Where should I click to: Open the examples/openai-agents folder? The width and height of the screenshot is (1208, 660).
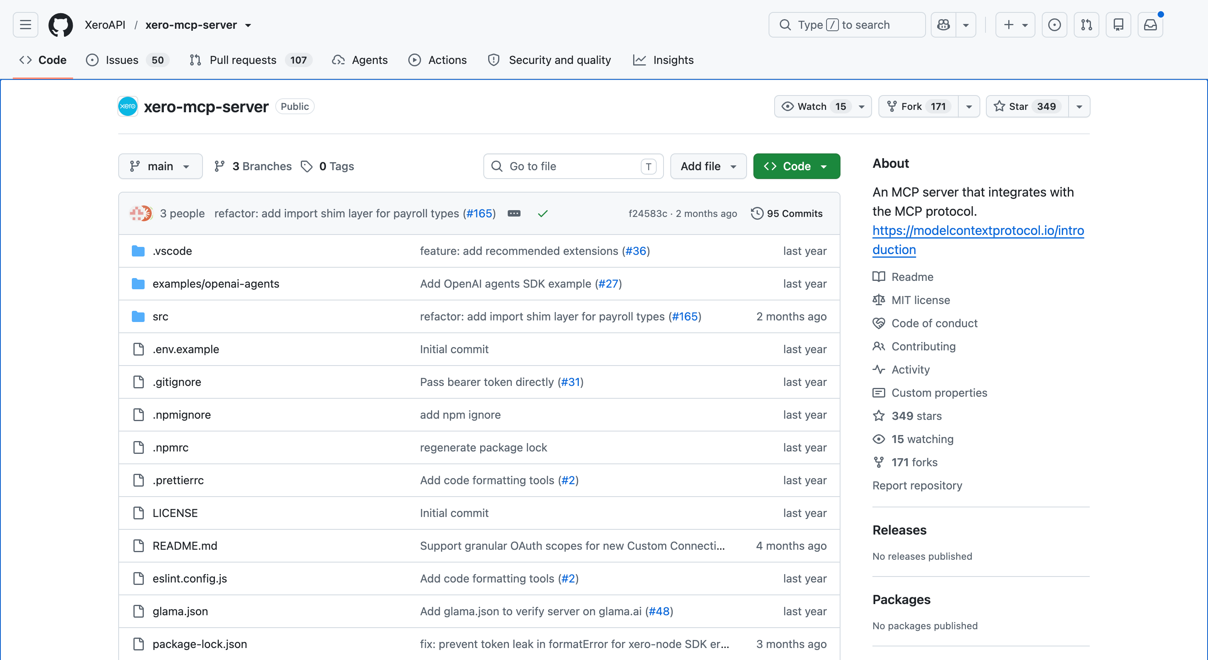click(x=216, y=284)
